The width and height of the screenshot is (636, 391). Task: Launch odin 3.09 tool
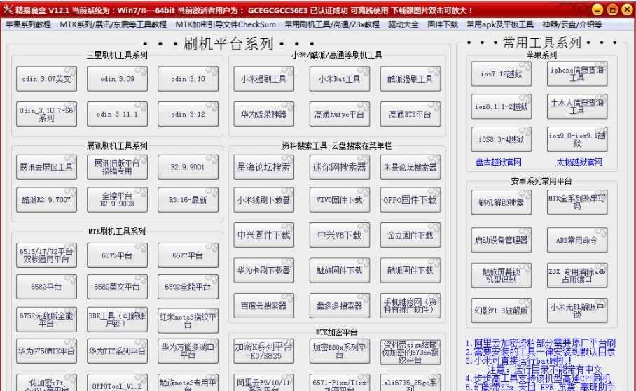[x=117, y=78]
